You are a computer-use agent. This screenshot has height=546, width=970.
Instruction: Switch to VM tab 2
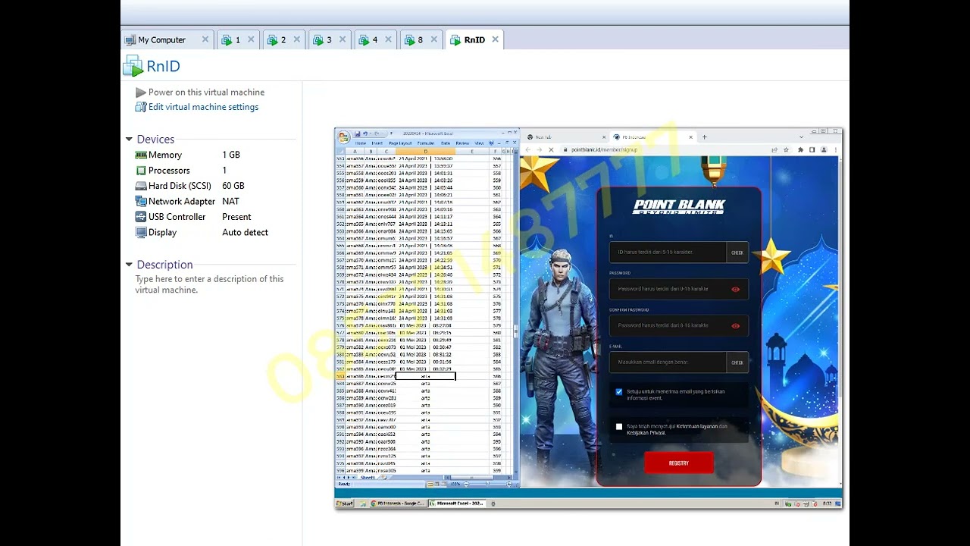click(x=283, y=40)
